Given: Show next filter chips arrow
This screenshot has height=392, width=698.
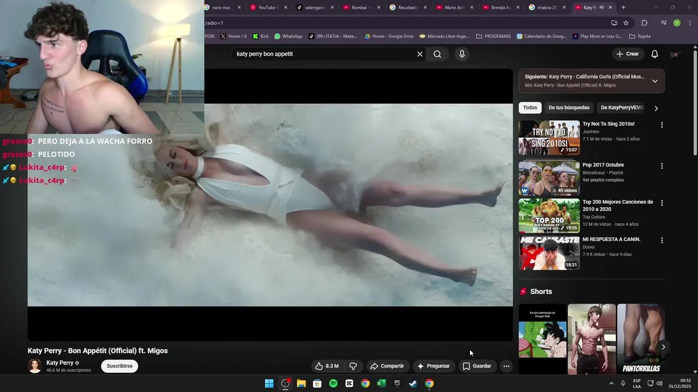Looking at the screenshot, I should point(656,108).
